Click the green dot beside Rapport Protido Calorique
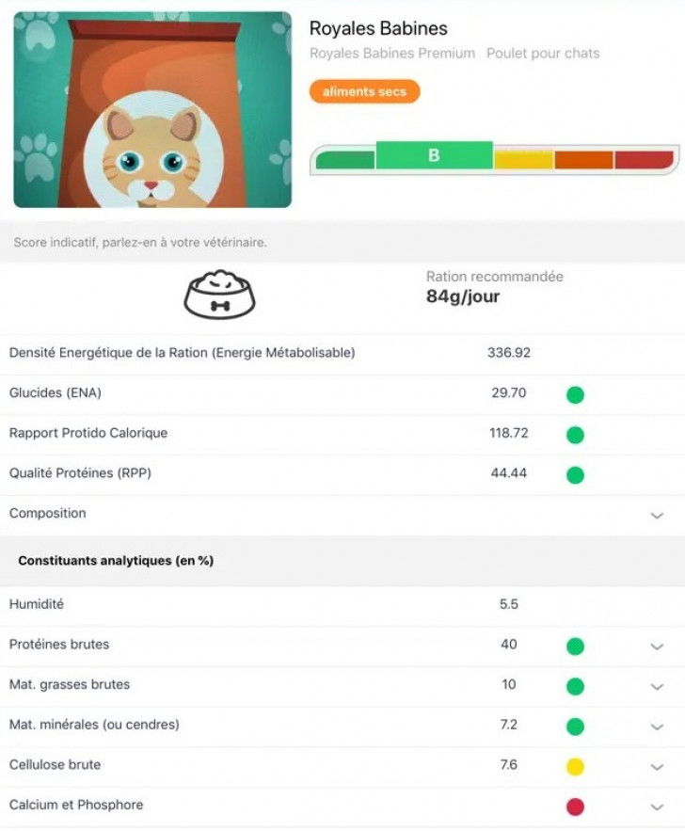Image resolution: width=685 pixels, height=831 pixels. 575,435
